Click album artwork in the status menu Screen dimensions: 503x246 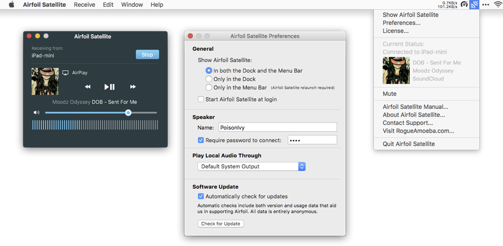[396, 71]
